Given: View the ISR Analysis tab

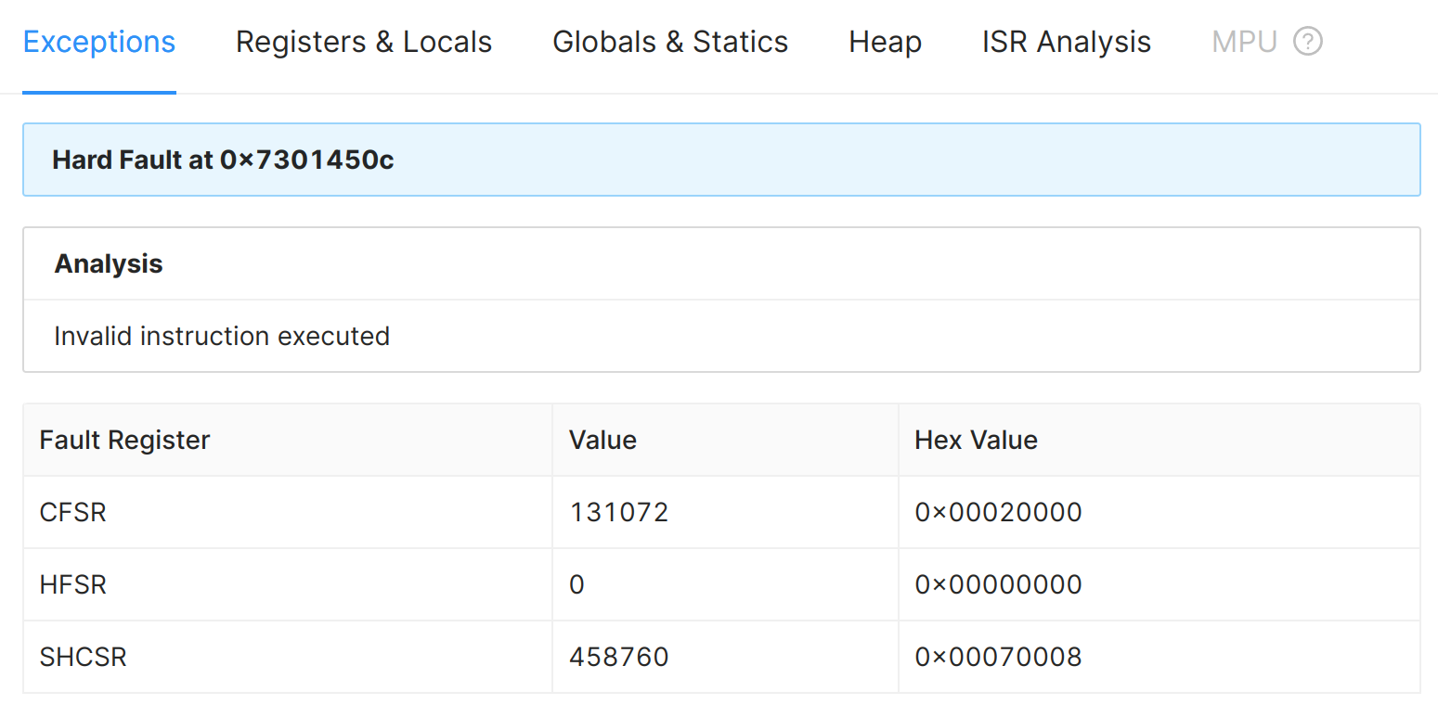Looking at the screenshot, I should click(x=1066, y=41).
